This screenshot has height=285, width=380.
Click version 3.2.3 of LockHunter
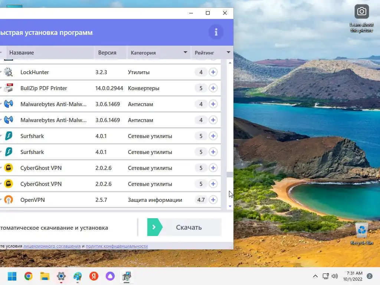(x=101, y=72)
